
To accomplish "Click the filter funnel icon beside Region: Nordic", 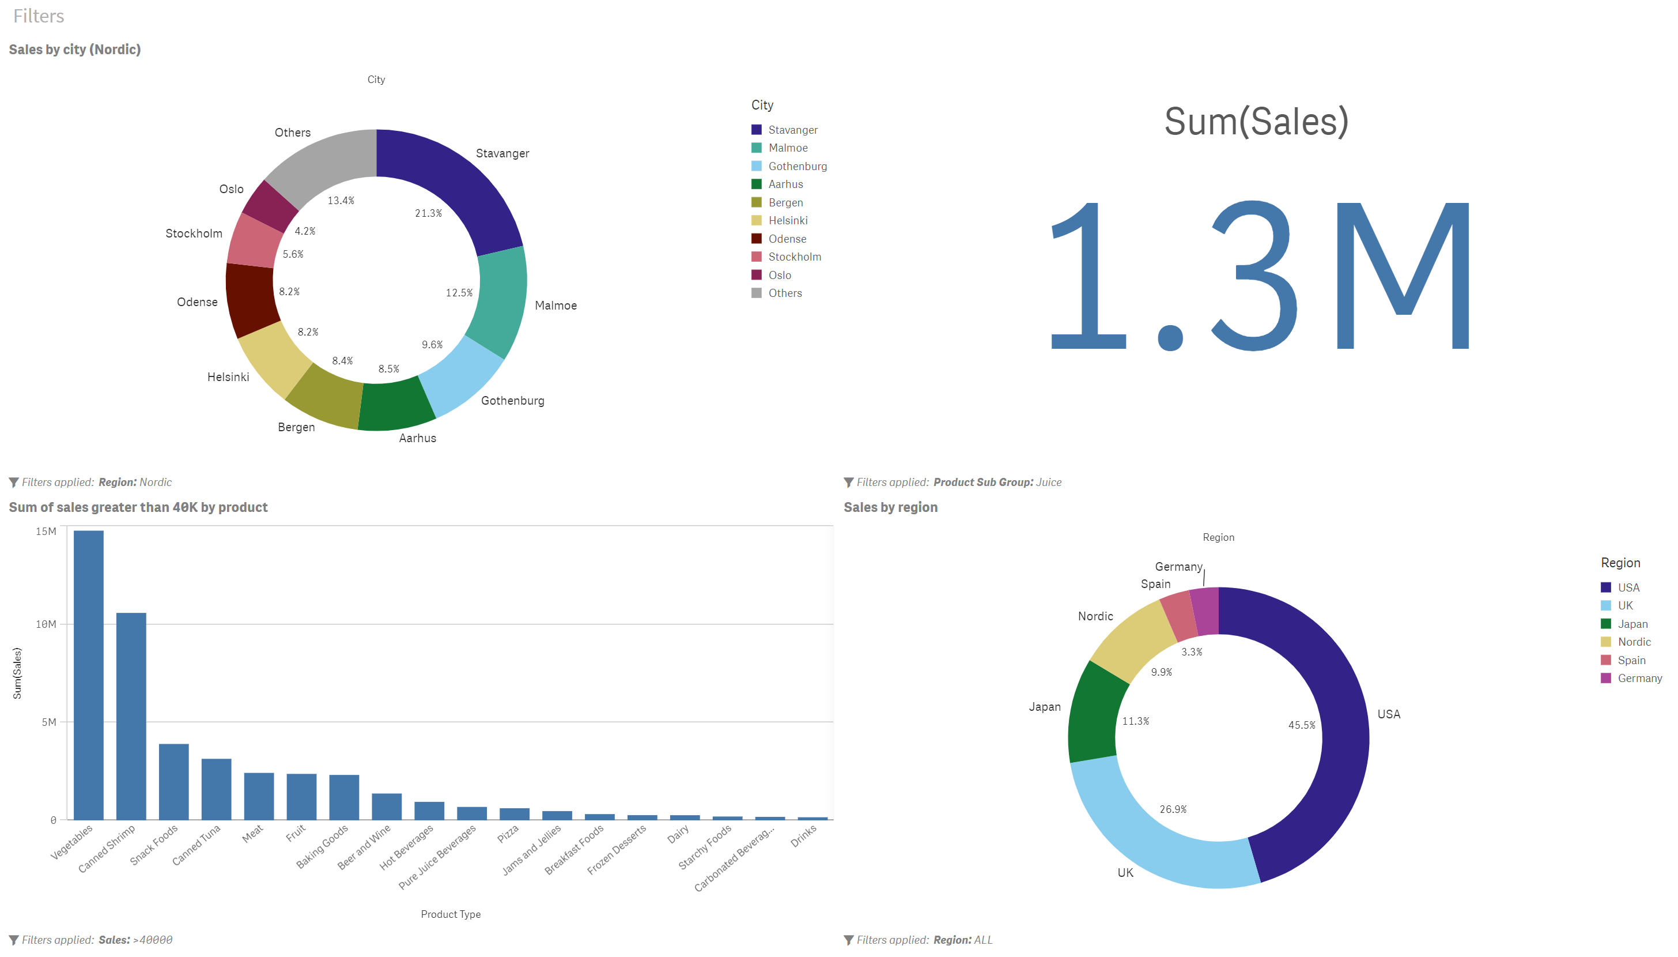I will 13,483.
